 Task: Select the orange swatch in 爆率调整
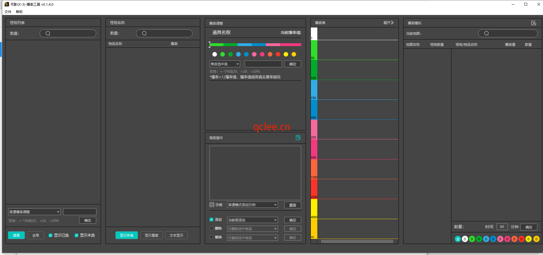(270, 54)
